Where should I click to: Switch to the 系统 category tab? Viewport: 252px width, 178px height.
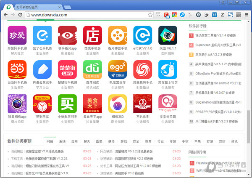coord(62,141)
